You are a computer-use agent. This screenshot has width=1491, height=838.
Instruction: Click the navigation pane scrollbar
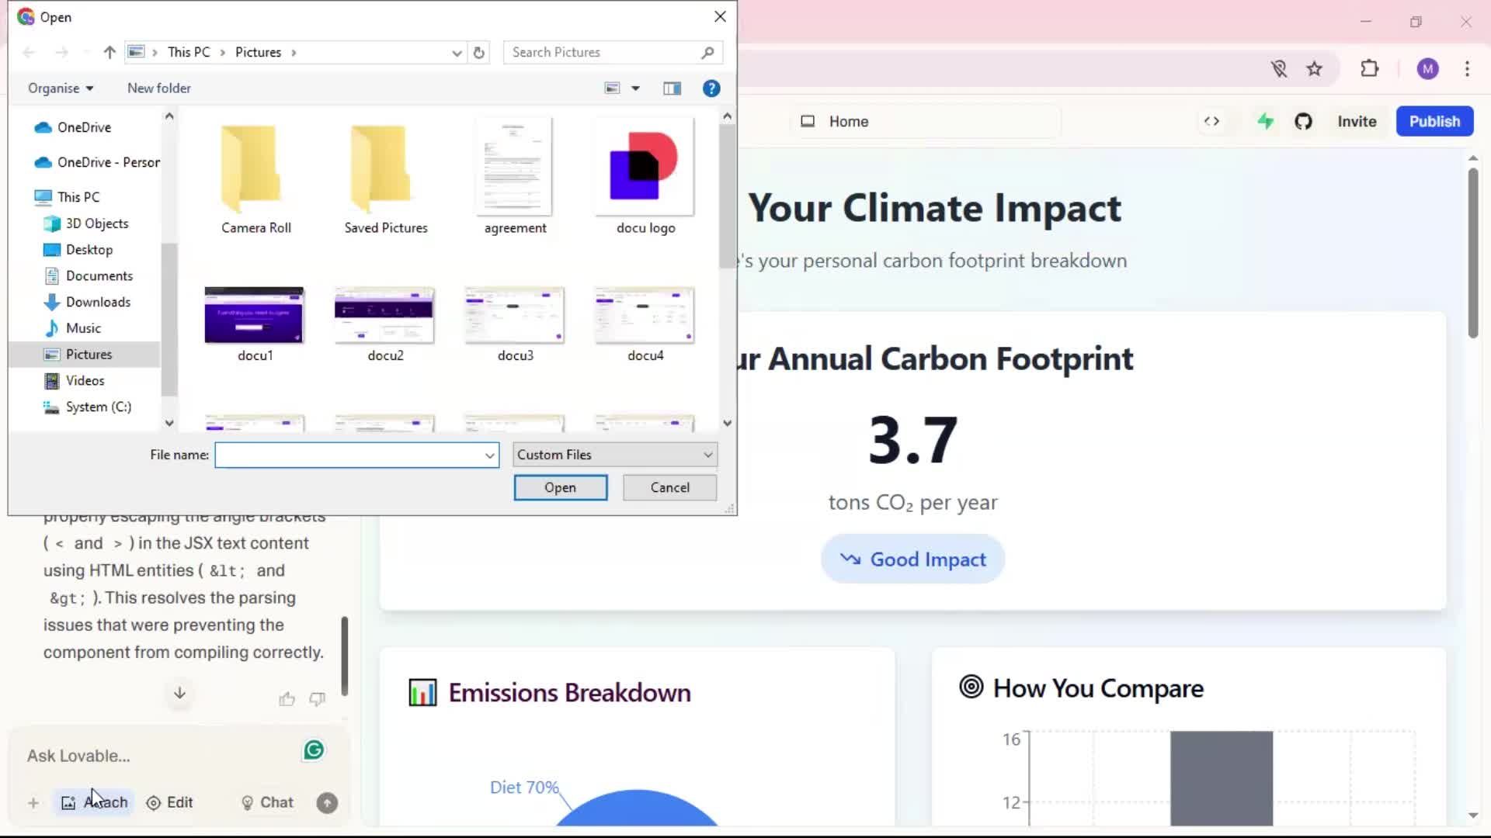169,320
